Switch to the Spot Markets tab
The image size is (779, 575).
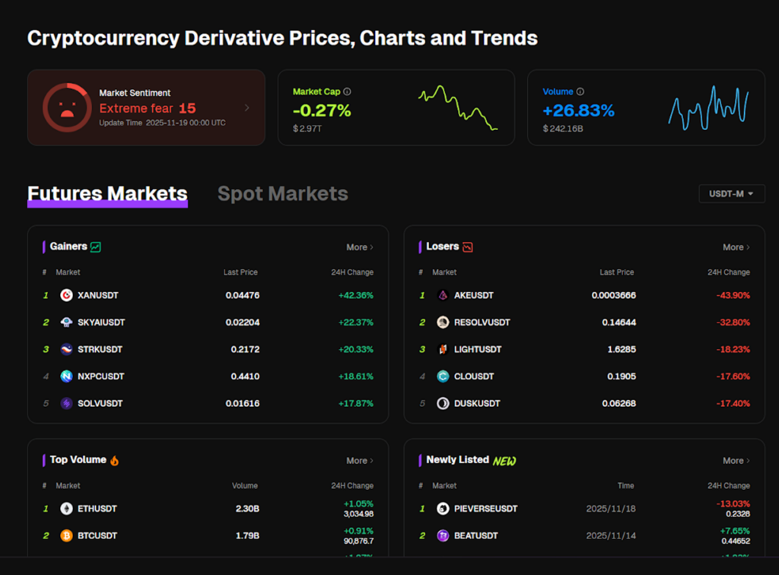click(x=282, y=193)
